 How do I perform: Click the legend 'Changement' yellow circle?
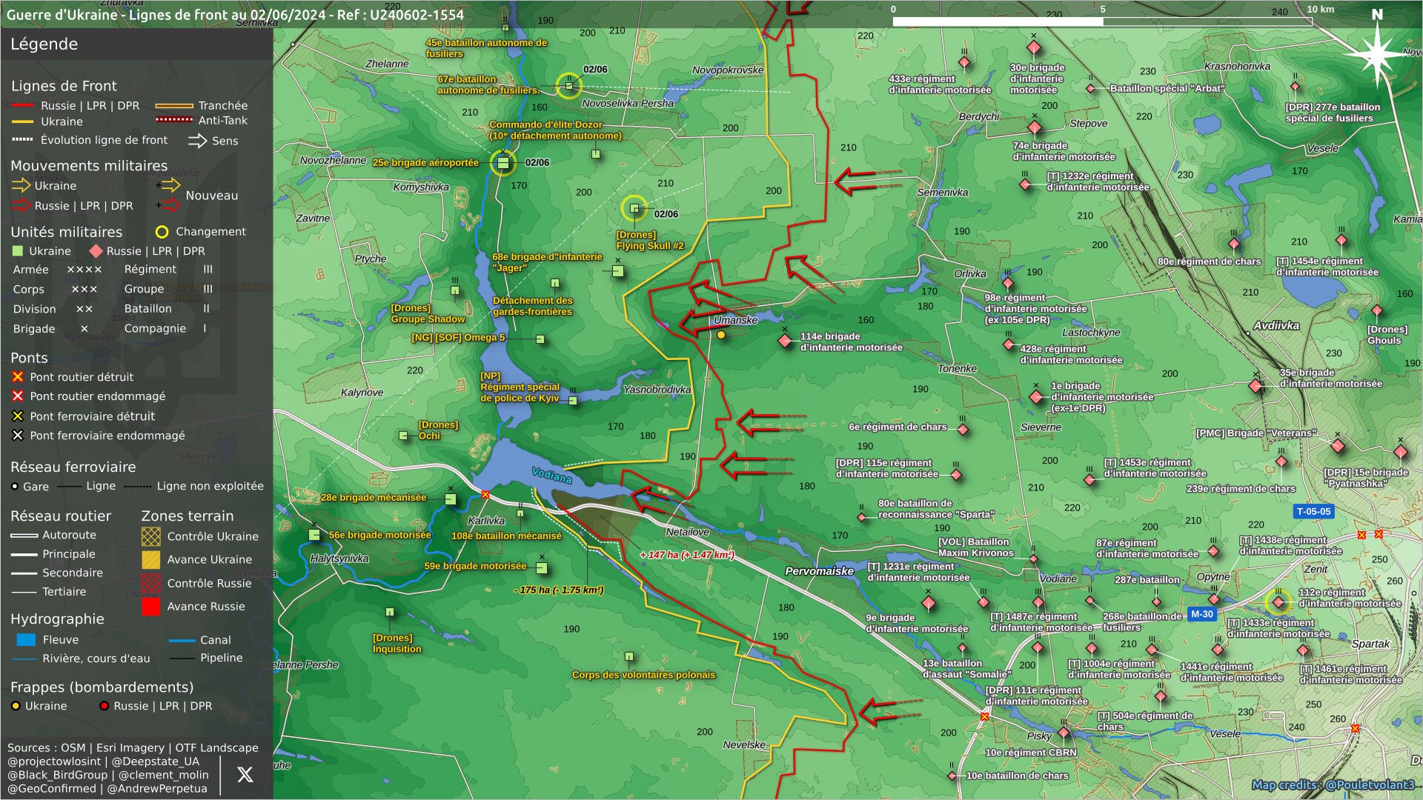coord(162,232)
